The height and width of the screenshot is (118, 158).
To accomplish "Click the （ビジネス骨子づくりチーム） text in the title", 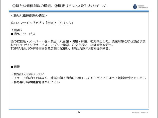I will [x=86, y=6].
